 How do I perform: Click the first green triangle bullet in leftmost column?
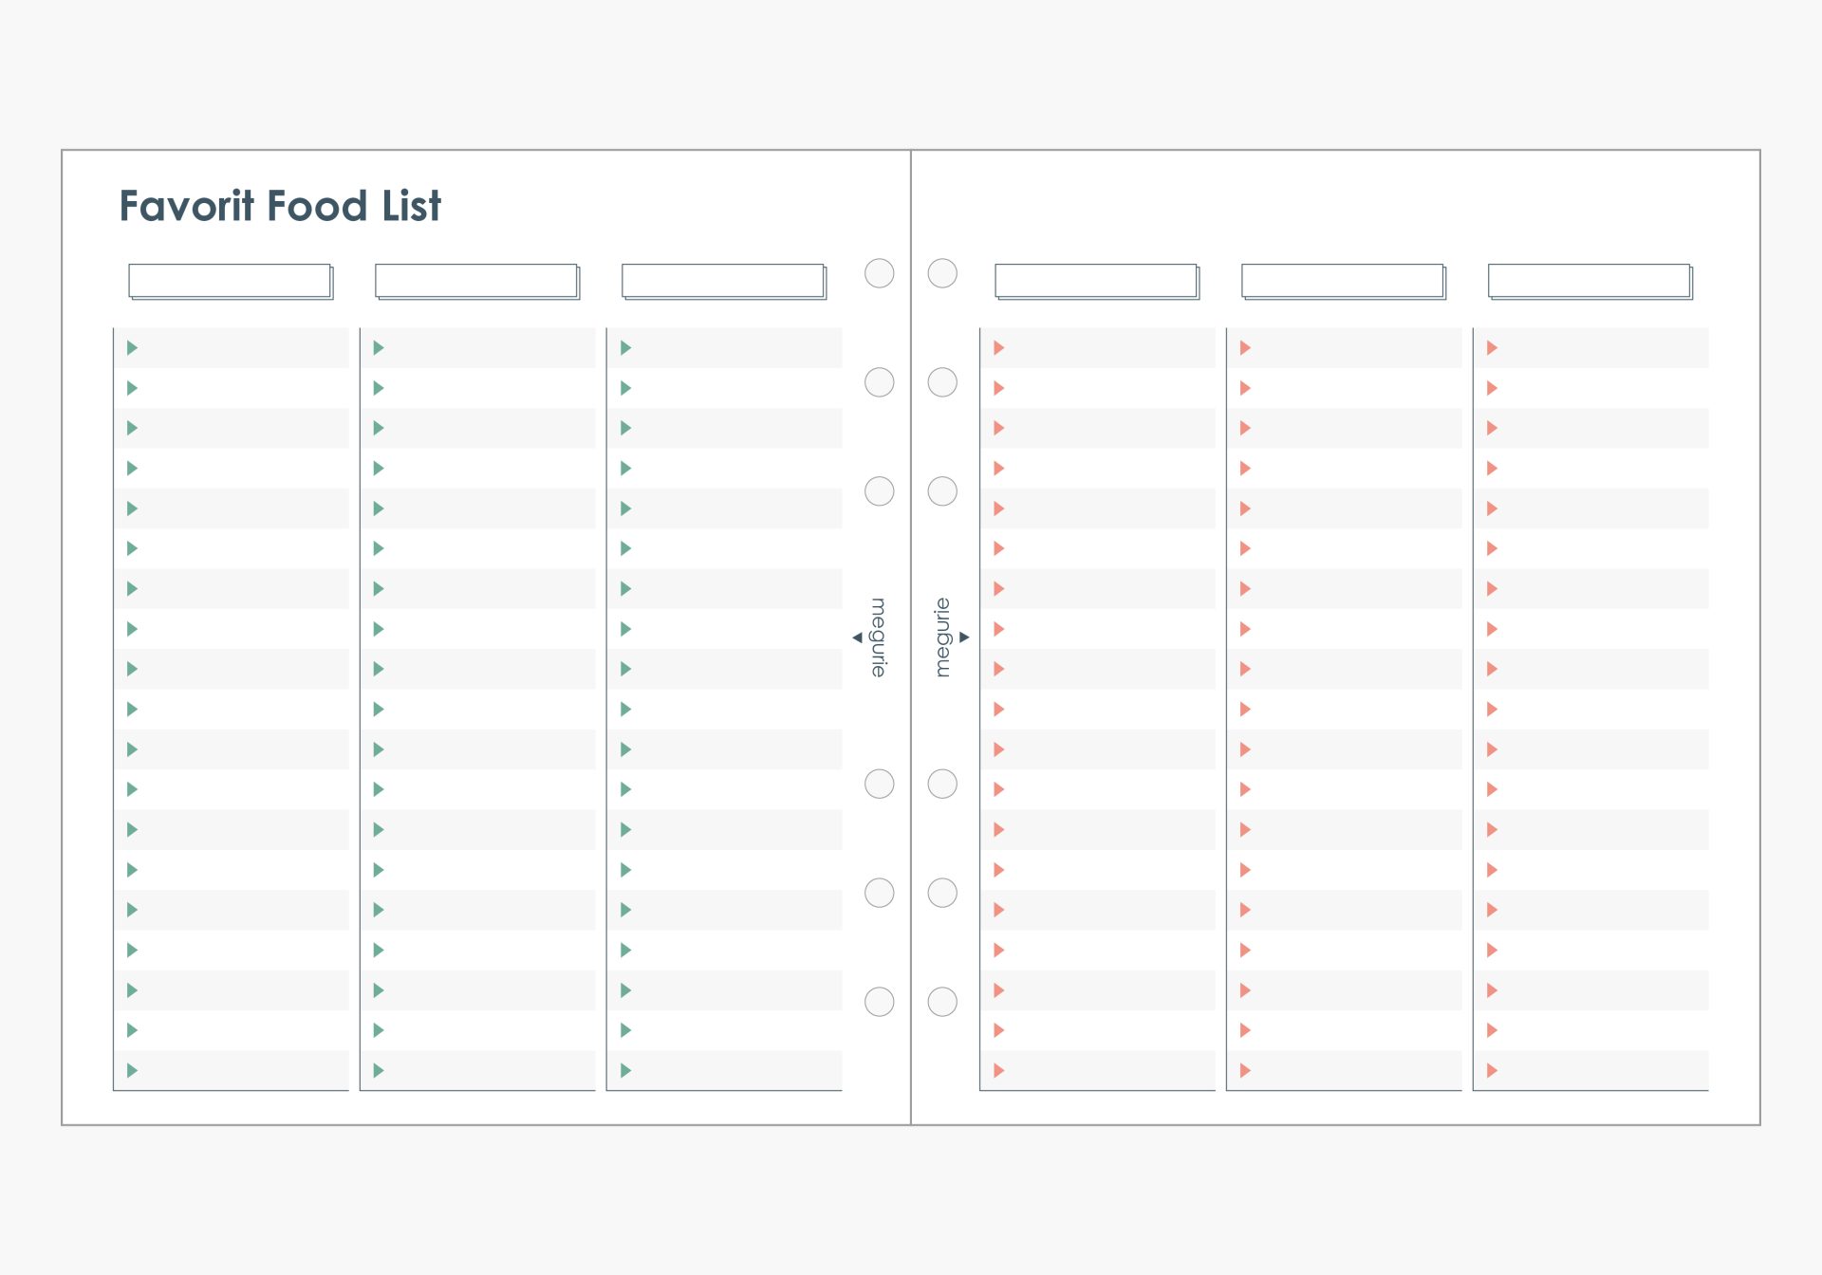click(x=132, y=348)
